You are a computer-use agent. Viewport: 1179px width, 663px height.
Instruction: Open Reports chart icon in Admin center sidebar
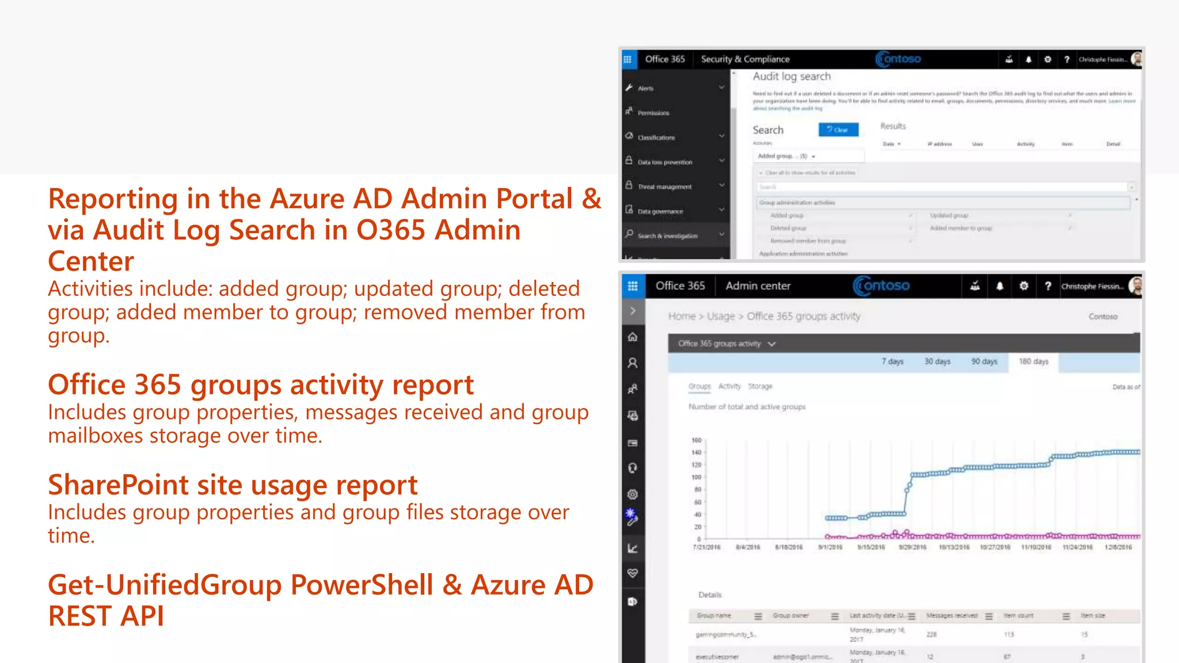(x=633, y=548)
